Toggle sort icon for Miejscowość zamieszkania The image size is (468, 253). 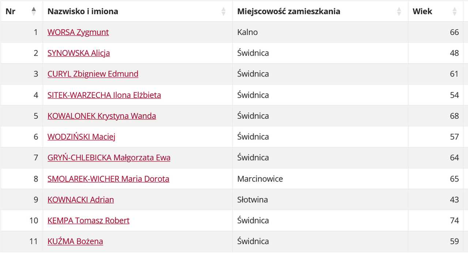pyautogui.click(x=399, y=11)
